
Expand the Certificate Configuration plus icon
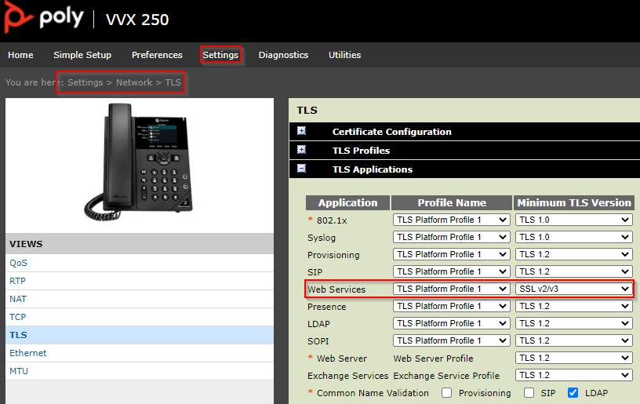pos(301,132)
